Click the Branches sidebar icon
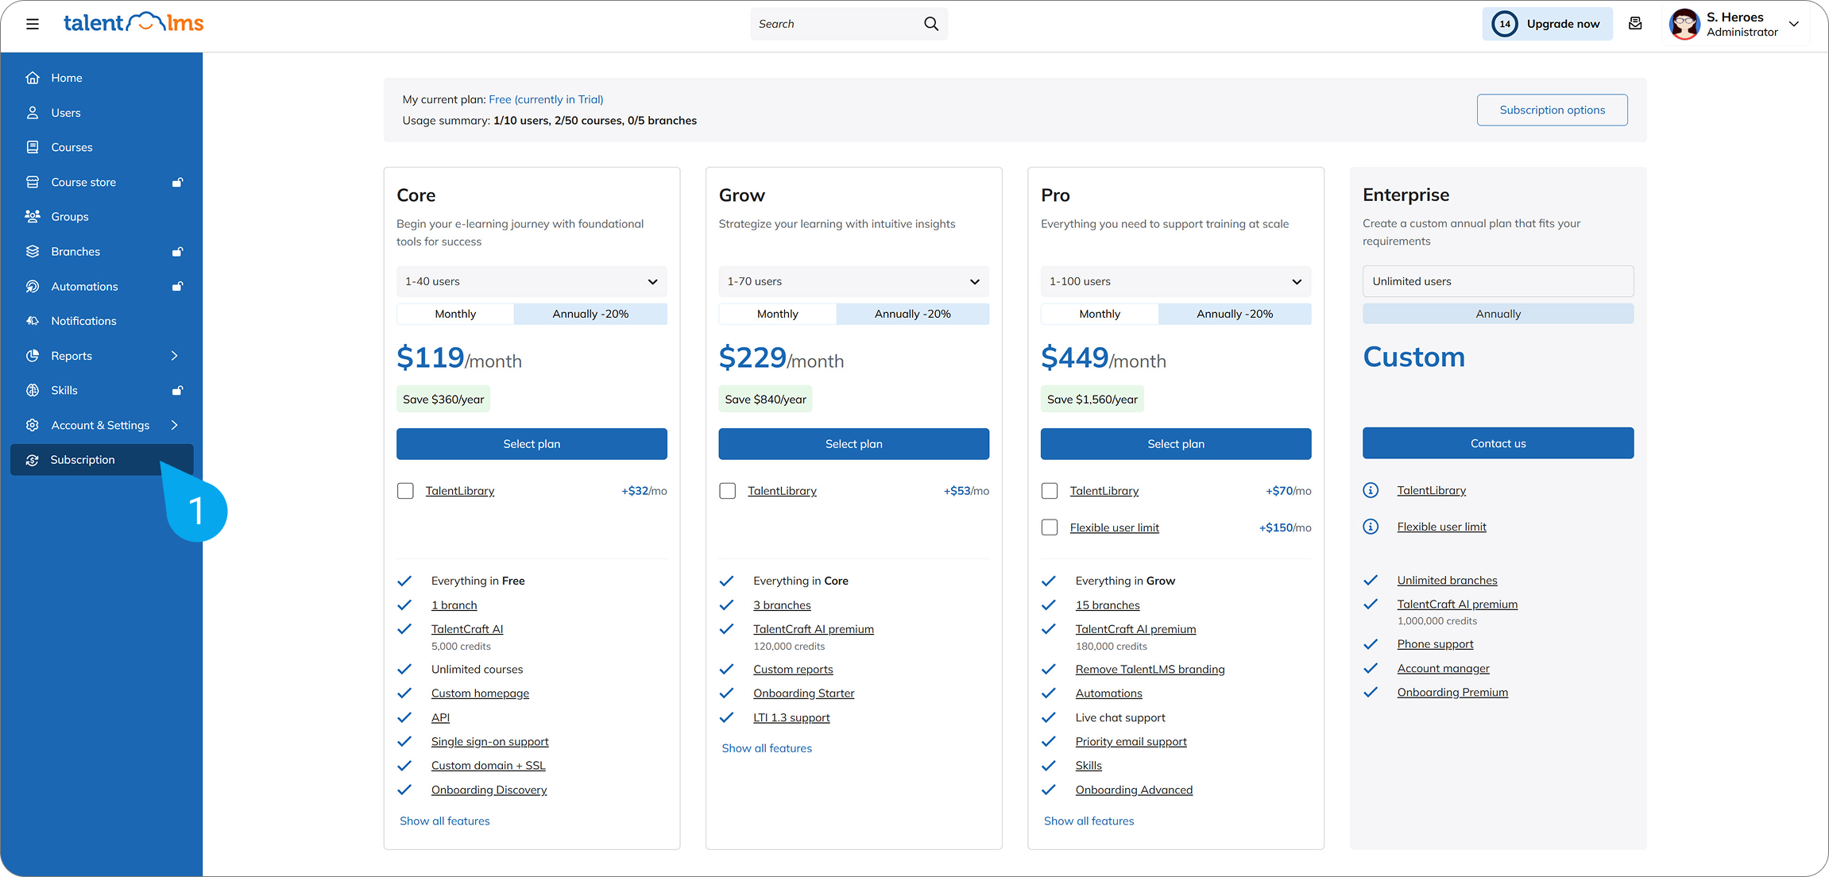 [33, 251]
